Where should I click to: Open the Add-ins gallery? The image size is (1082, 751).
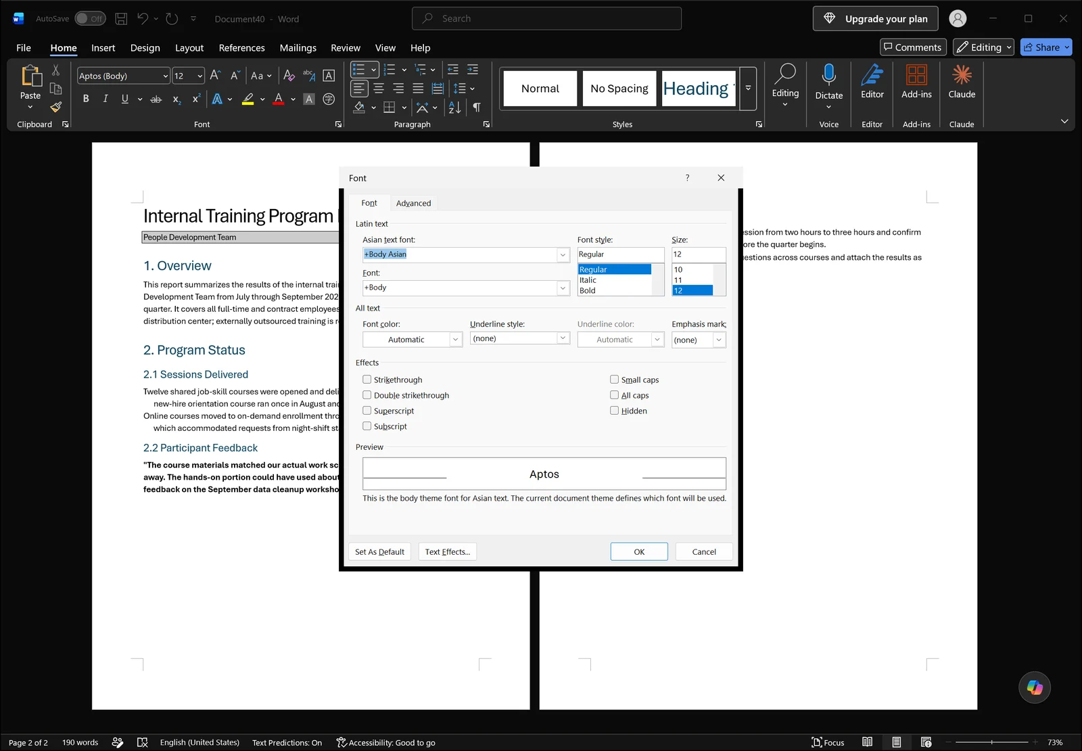pos(916,82)
